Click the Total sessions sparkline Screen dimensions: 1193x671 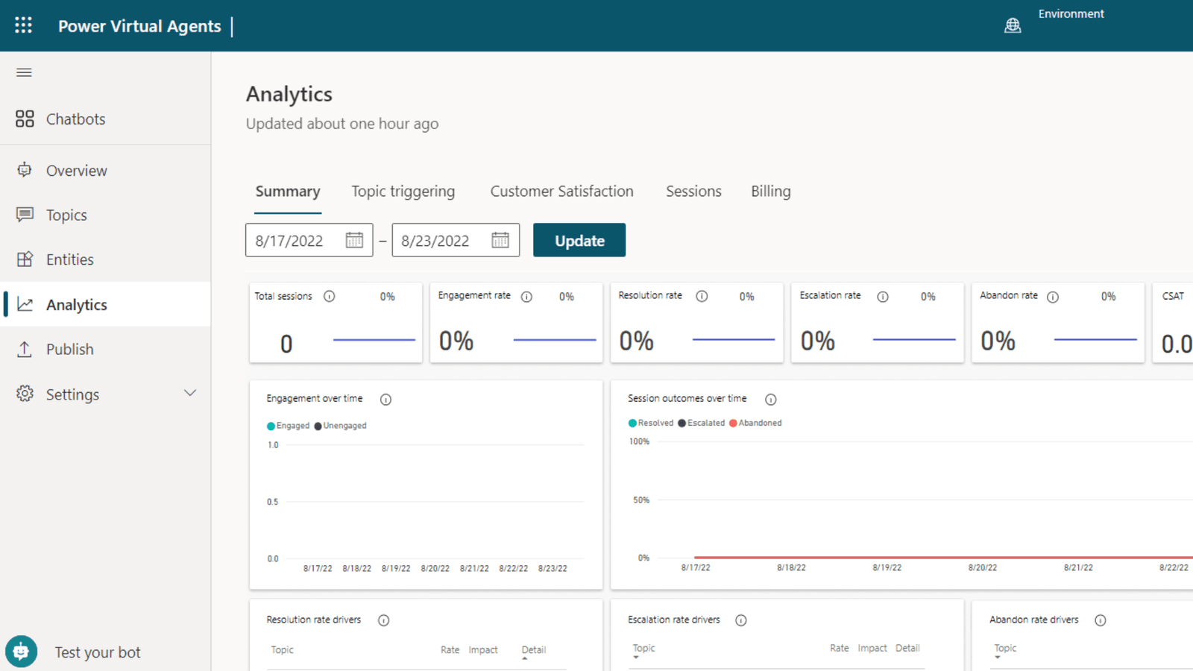pyautogui.click(x=374, y=340)
